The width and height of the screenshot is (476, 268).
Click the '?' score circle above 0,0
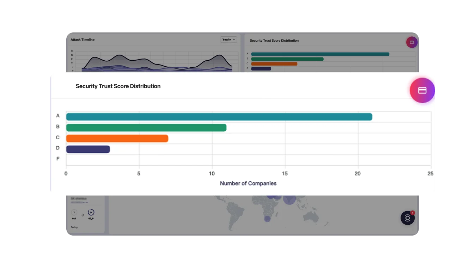click(74, 212)
